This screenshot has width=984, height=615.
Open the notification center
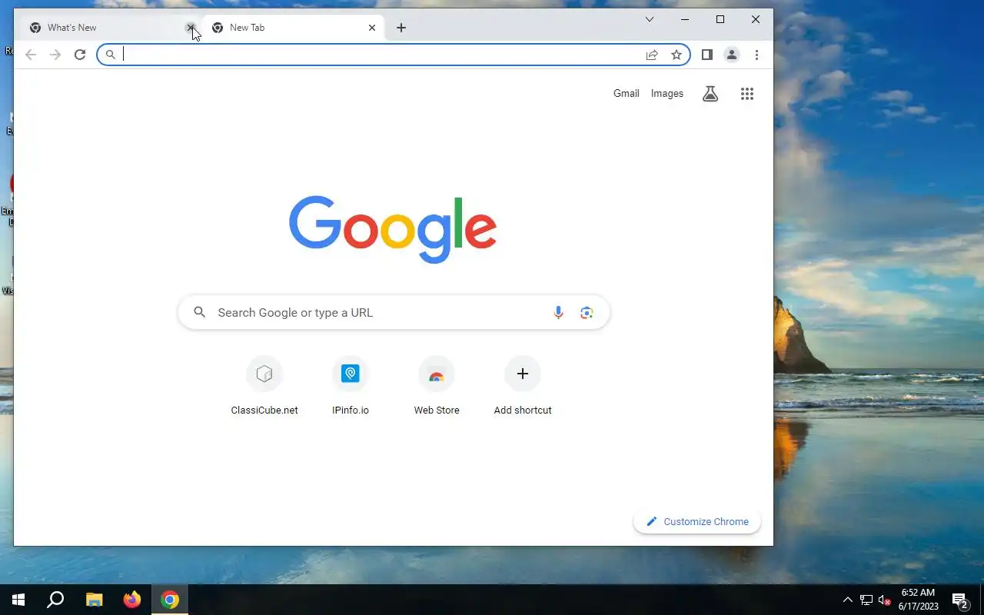[960, 600]
